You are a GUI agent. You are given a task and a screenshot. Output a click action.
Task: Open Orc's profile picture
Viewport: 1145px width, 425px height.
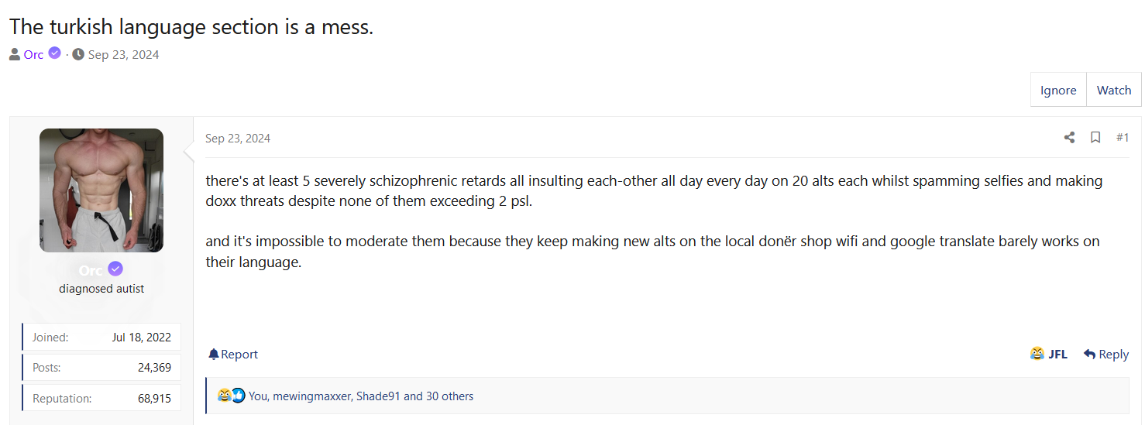click(x=101, y=190)
